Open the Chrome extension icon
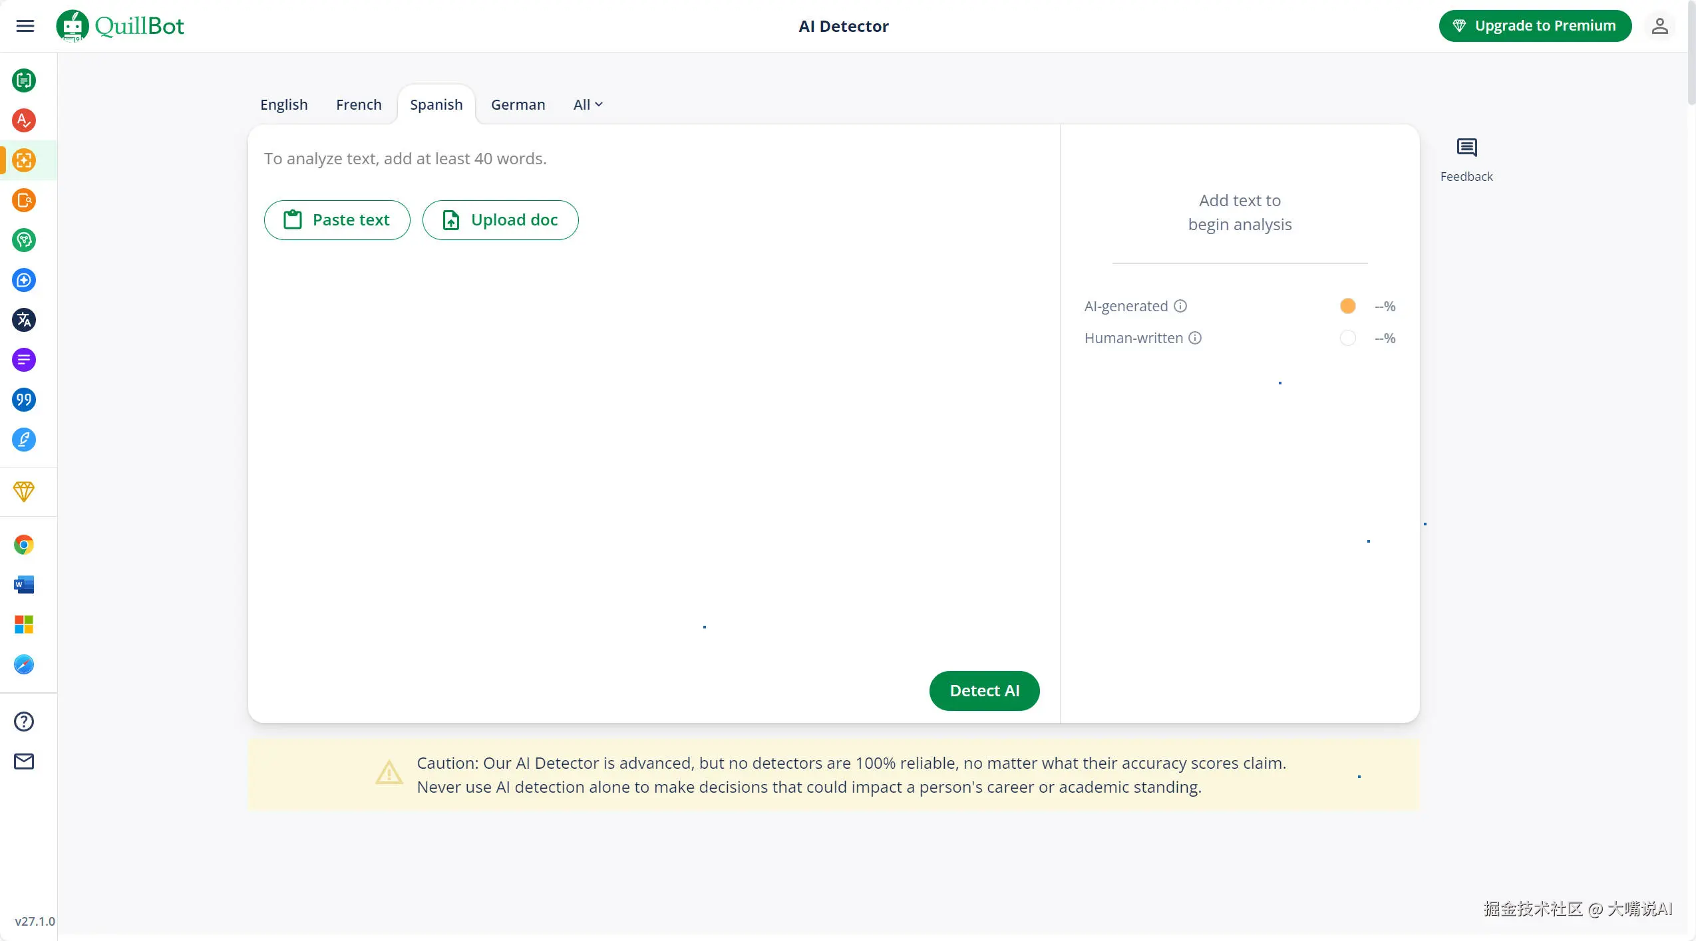1696x941 pixels. pos(24,545)
